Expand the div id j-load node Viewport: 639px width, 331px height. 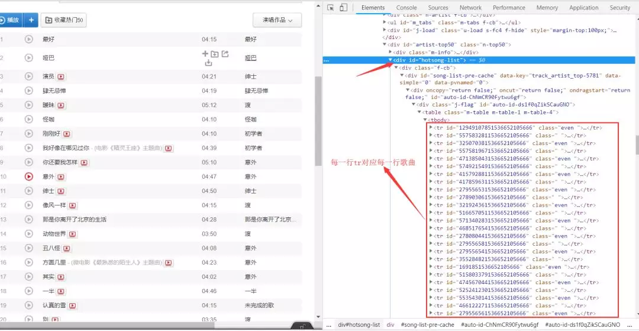385,30
